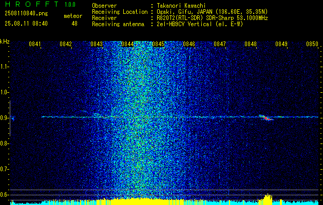Click 2el-HB9CV Vertical antenna text
The height and width of the screenshot is (205, 323).
(x=199, y=24)
